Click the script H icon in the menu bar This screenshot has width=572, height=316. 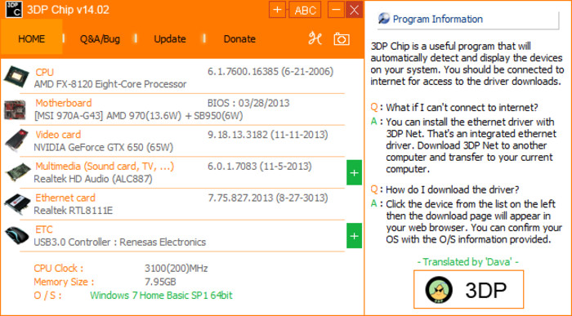315,38
